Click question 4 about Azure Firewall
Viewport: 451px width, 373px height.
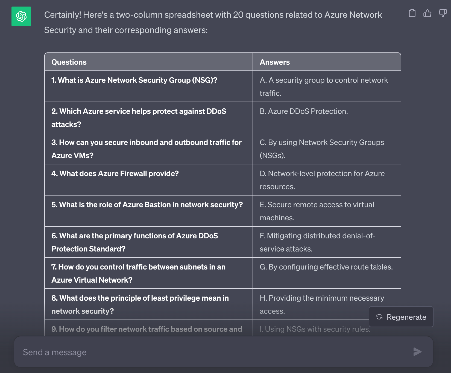(x=115, y=173)
